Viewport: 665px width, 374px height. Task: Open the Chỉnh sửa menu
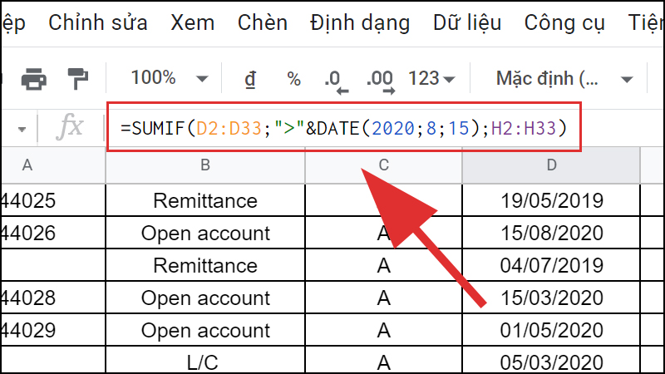pyautogui.click(x=101, y=22)
